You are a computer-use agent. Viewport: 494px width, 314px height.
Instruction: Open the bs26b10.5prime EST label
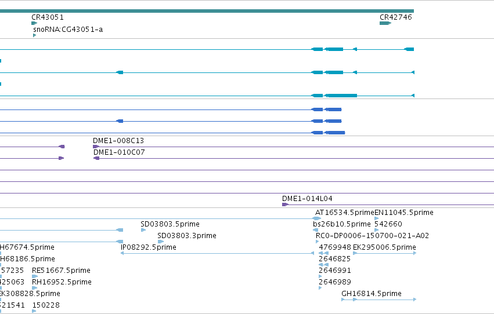(342, 224)
